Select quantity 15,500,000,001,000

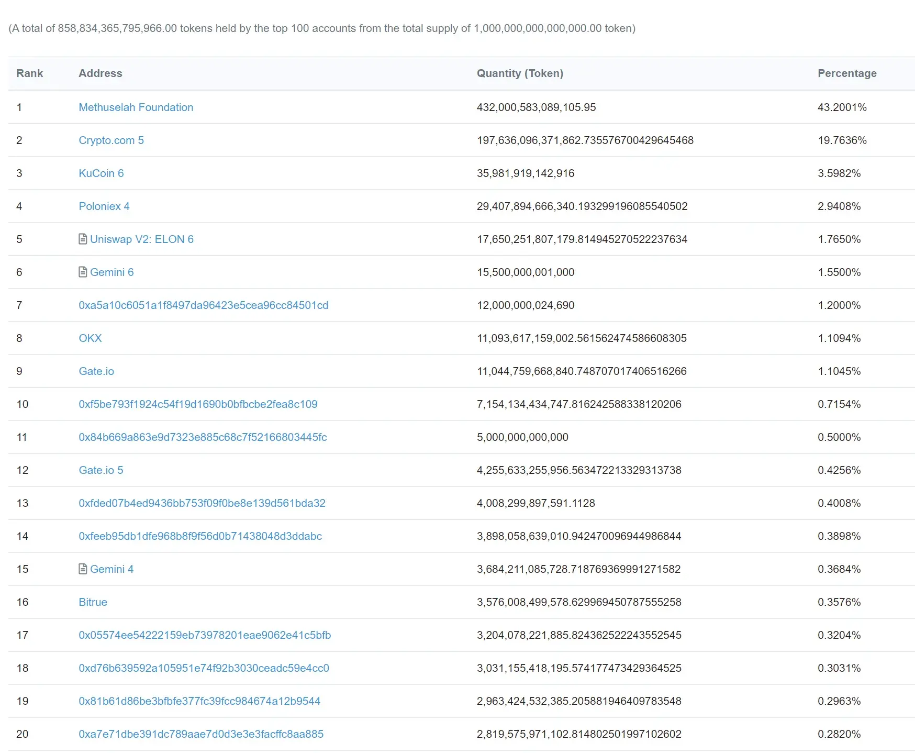point(526,272)
